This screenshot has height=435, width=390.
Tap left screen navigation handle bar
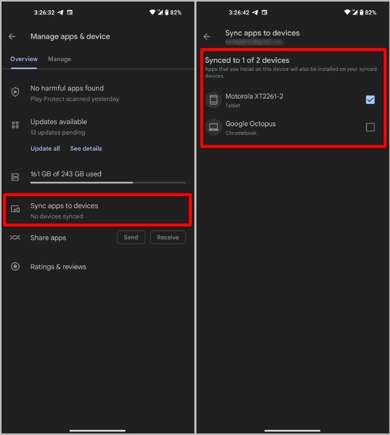pyautogui.click(x=97, y=430)
